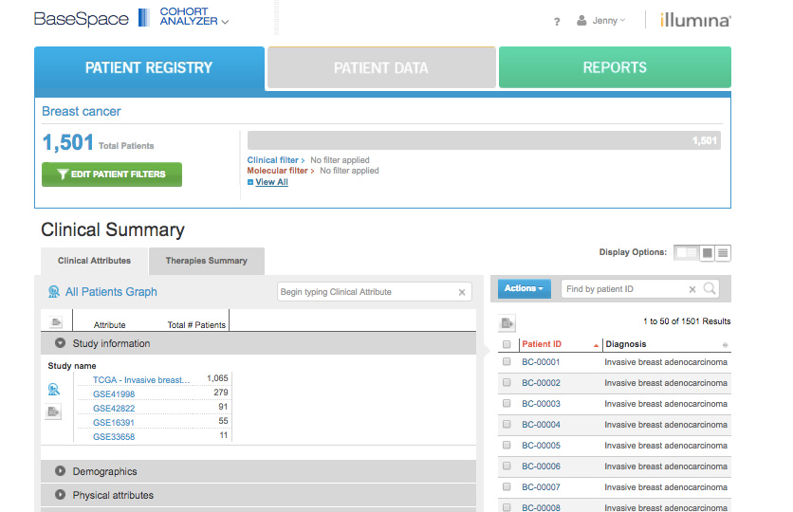Viewport: 793px width, 512px height.
Task: Click the export icon above the patient table
Action: (507, 323)
